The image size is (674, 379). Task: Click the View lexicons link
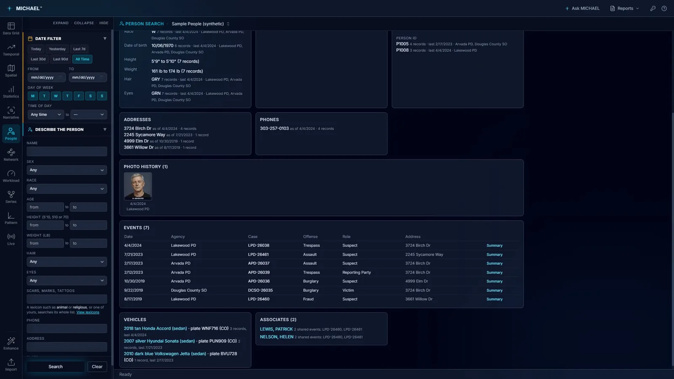tap(88, 312)
